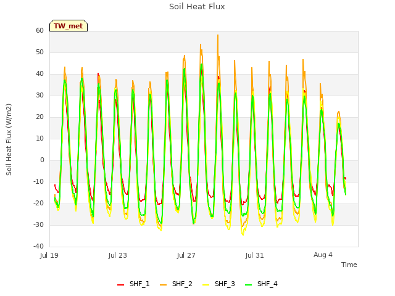This screenshot has width=395, height=296.
Task: Click the Jul 31 x-axis label
Action: [254, 255]
